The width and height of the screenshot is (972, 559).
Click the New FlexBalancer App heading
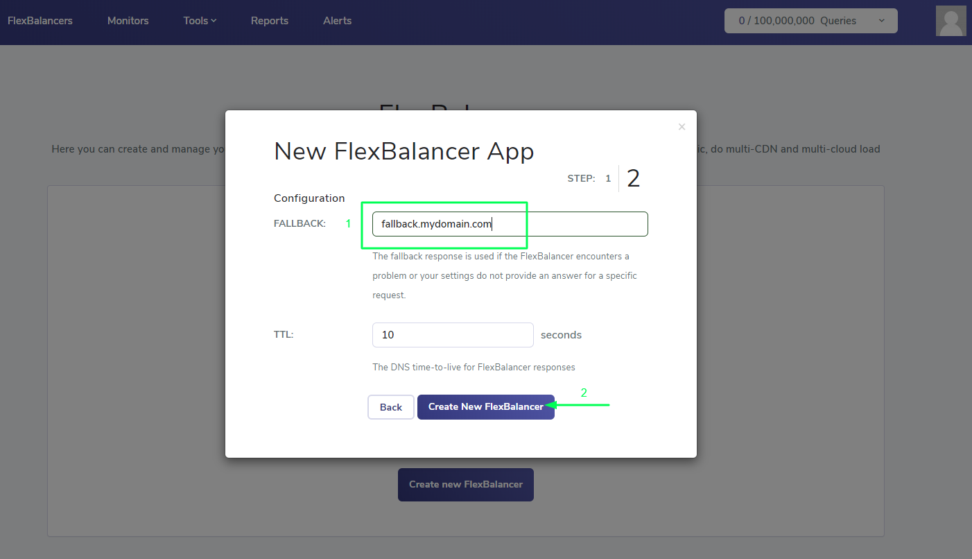[404, 151]
